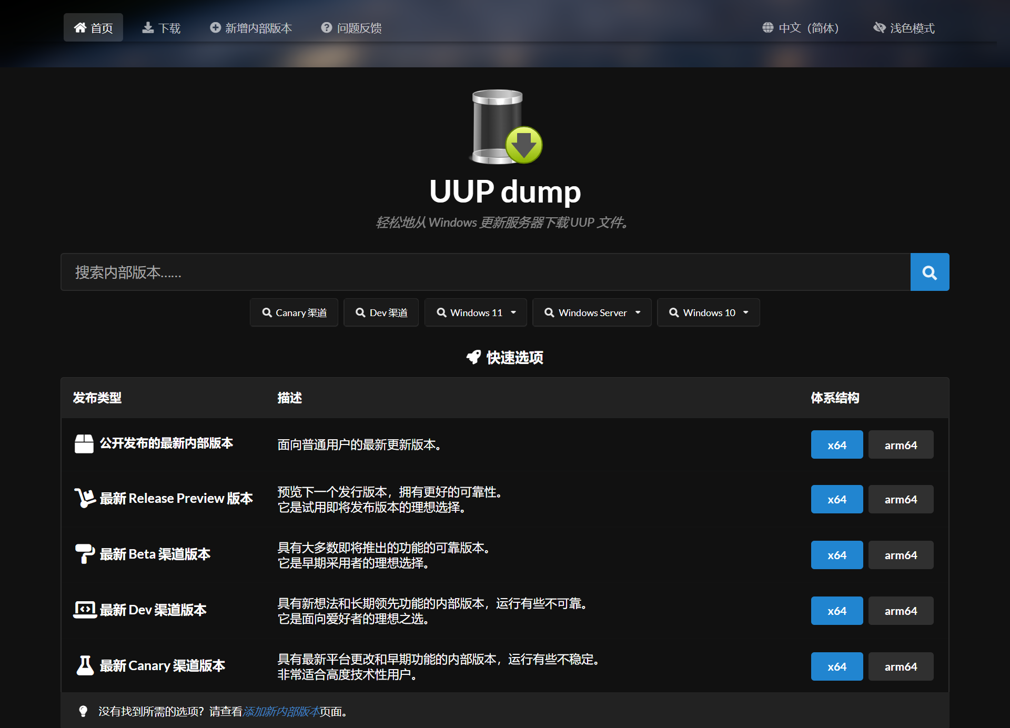
Task: Open the 下载 menu item
Action: [x=161, y=28]
